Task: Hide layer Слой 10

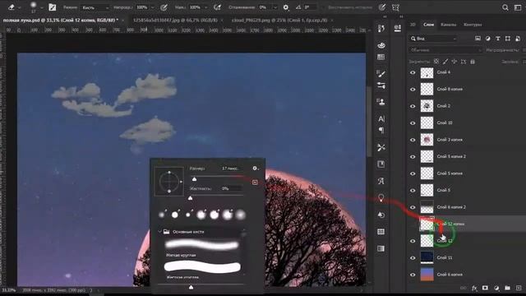Action: (413, 123)
